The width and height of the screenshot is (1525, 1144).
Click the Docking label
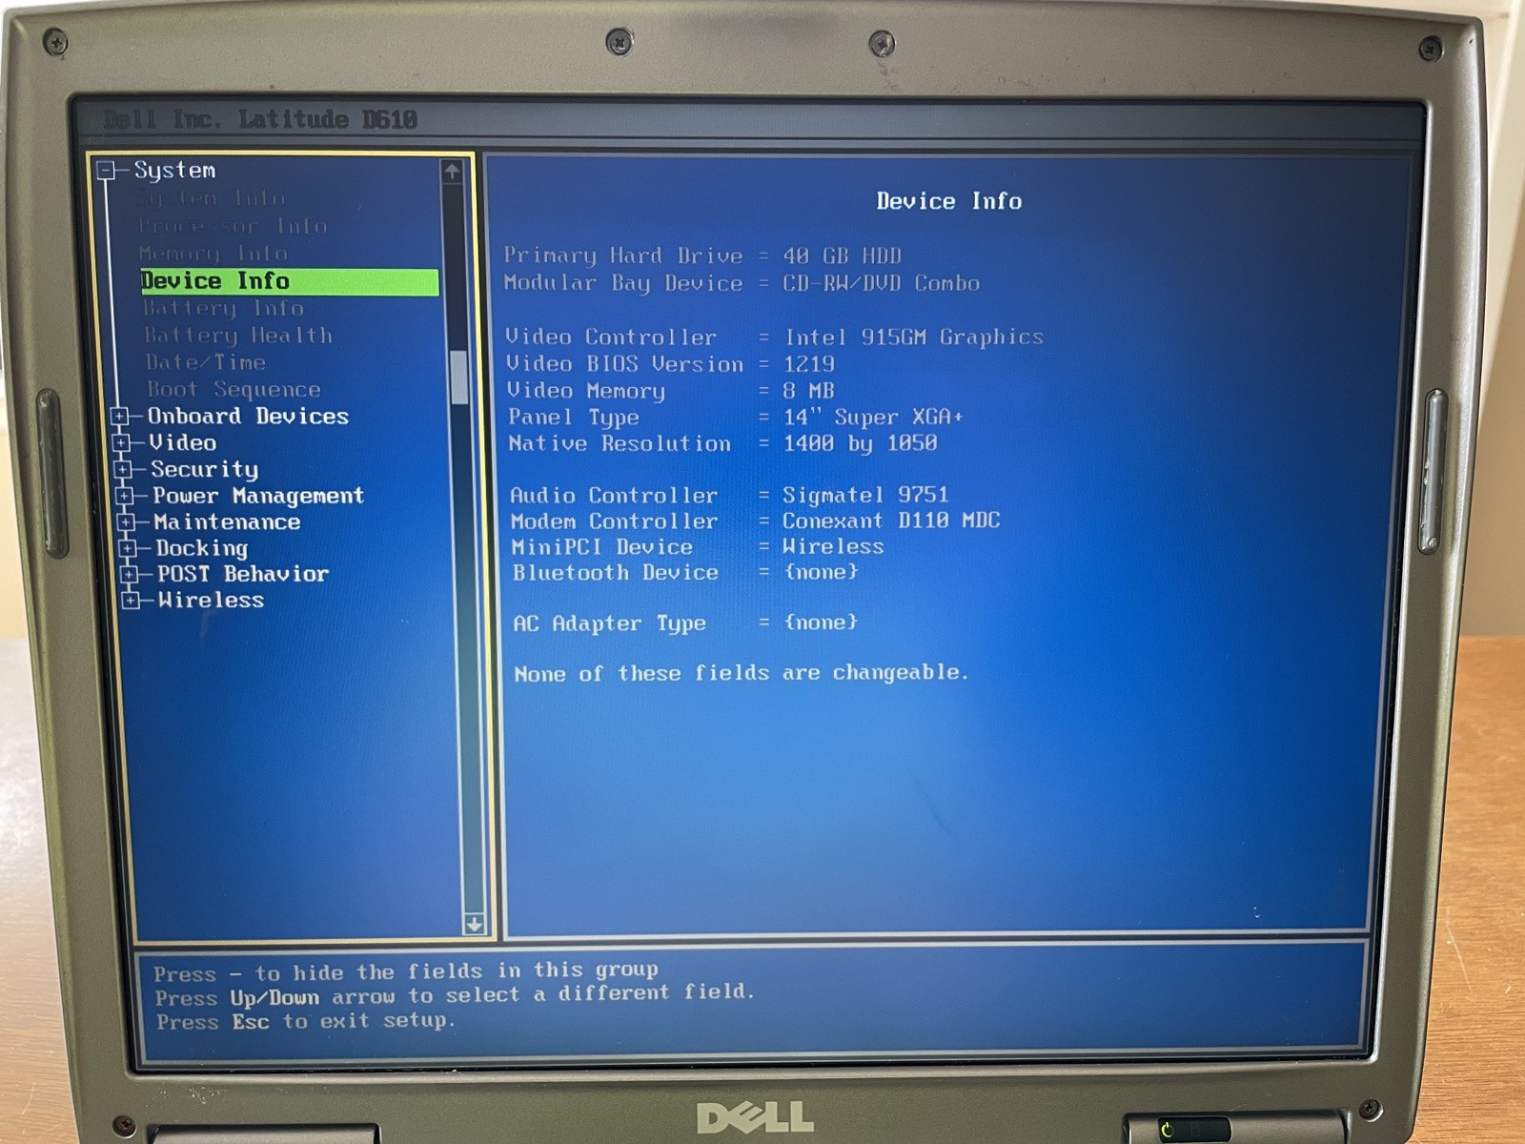pyautogui.click(x=202, y=548)
